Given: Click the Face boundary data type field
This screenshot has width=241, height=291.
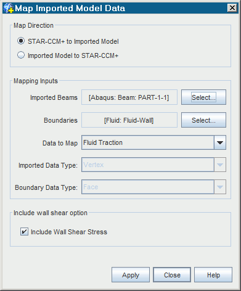Looking at the screenshot, I should tap(148, 187).
